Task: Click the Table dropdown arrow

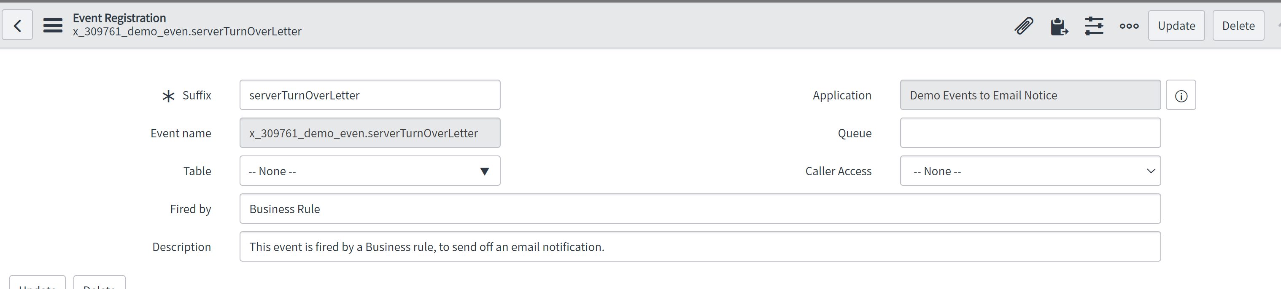Action: (484, 171)
